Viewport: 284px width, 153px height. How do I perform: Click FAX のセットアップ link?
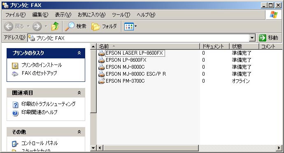click(39, 73)
